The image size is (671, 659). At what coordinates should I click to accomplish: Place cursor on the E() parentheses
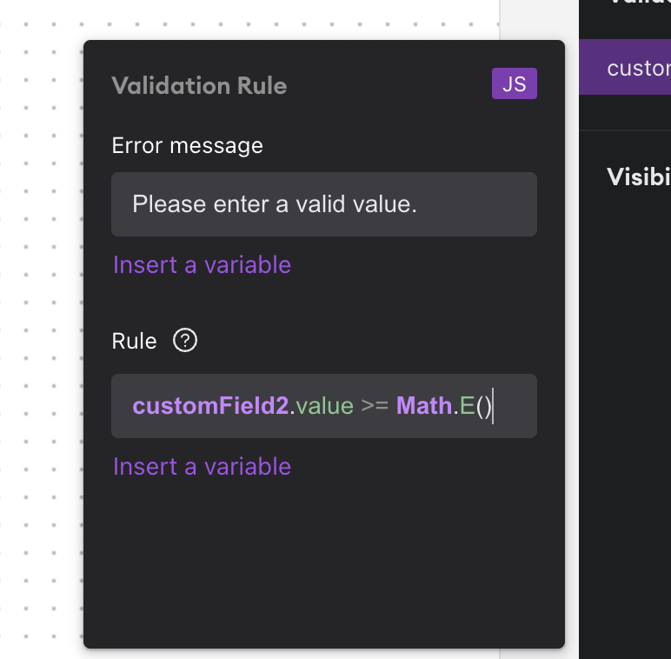(x=483, y=406)
